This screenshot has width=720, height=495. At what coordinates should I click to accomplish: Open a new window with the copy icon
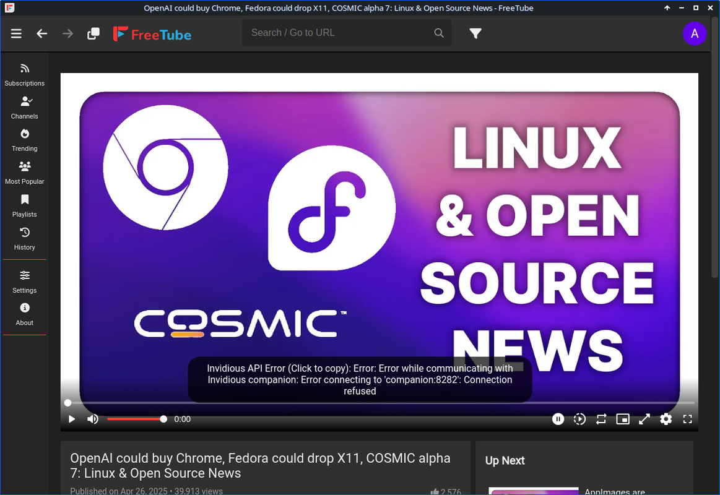[93, 33]
